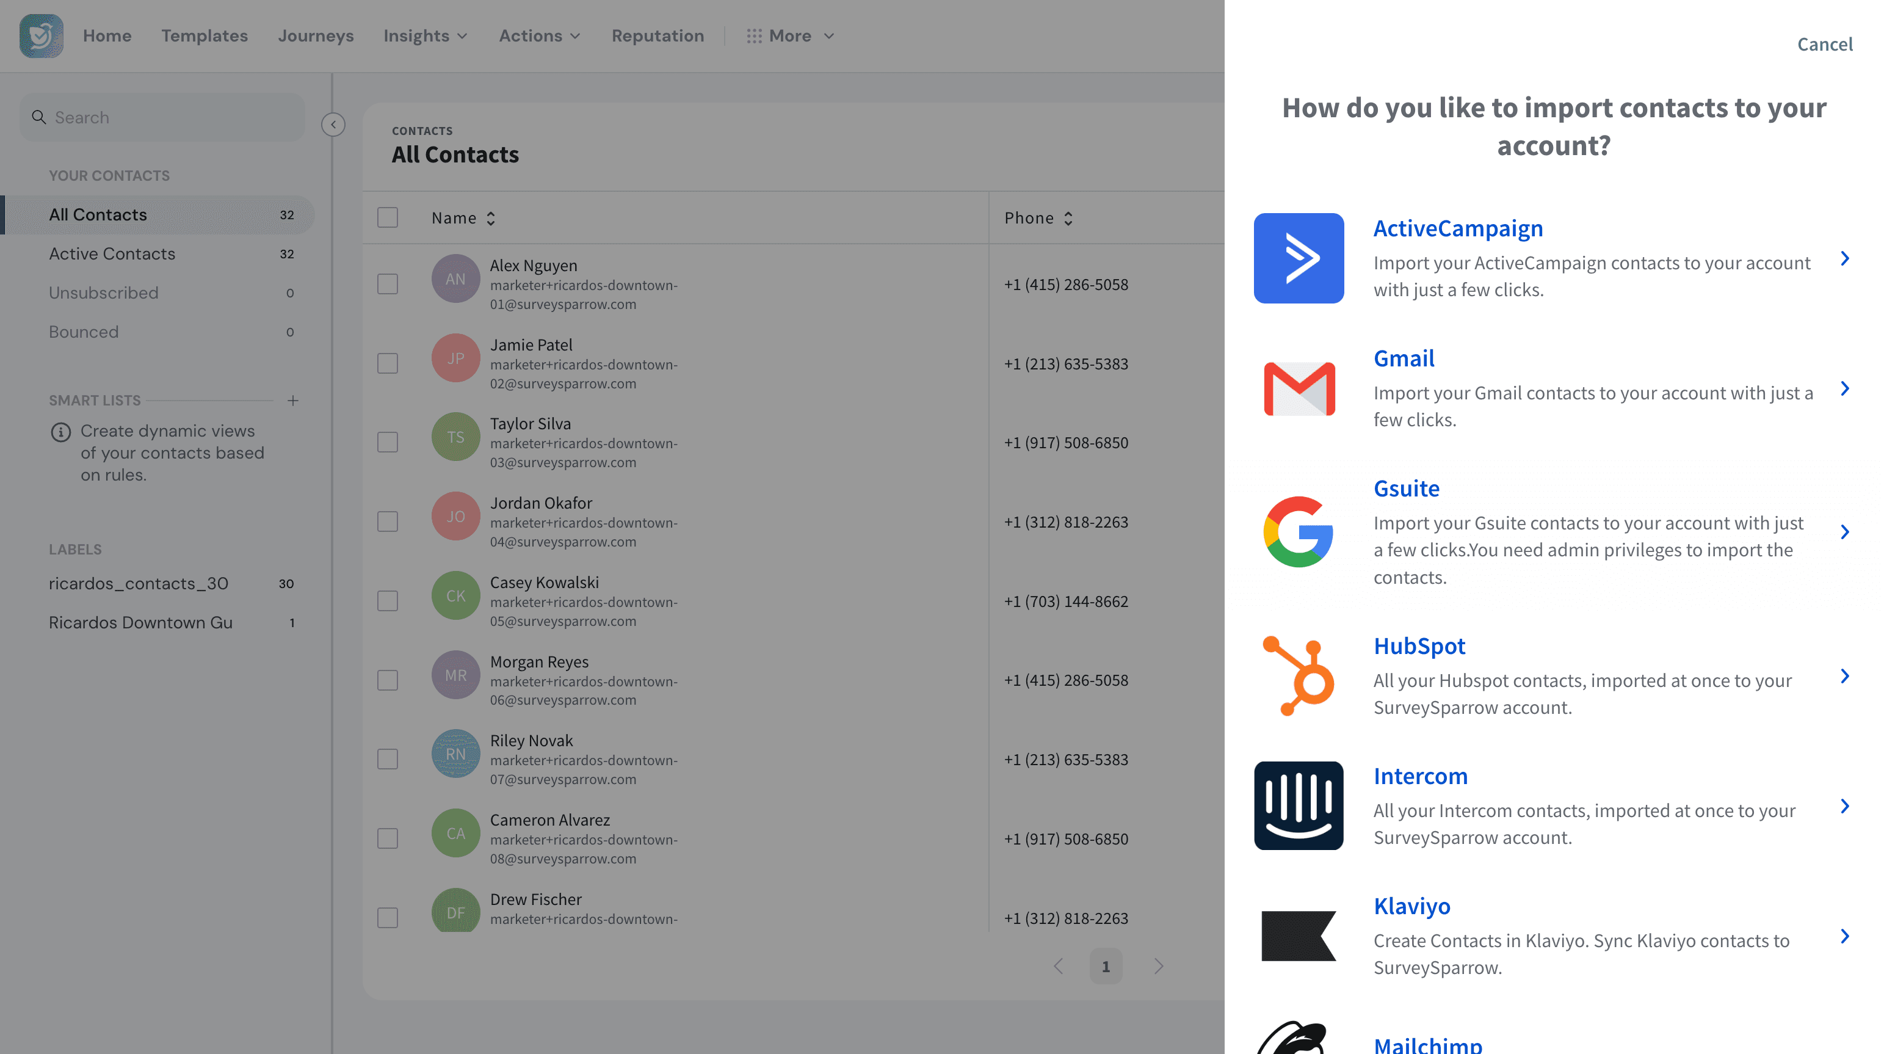The height and width of the screenshot is (1054, 1884).
Task: Click the HubSpot logo icon
Action: pos(1298,675)
